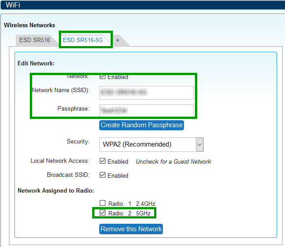Toggle the Network Enabled checkbox
The width and height of the screenshot is (285, 247).
click(102, 77)
